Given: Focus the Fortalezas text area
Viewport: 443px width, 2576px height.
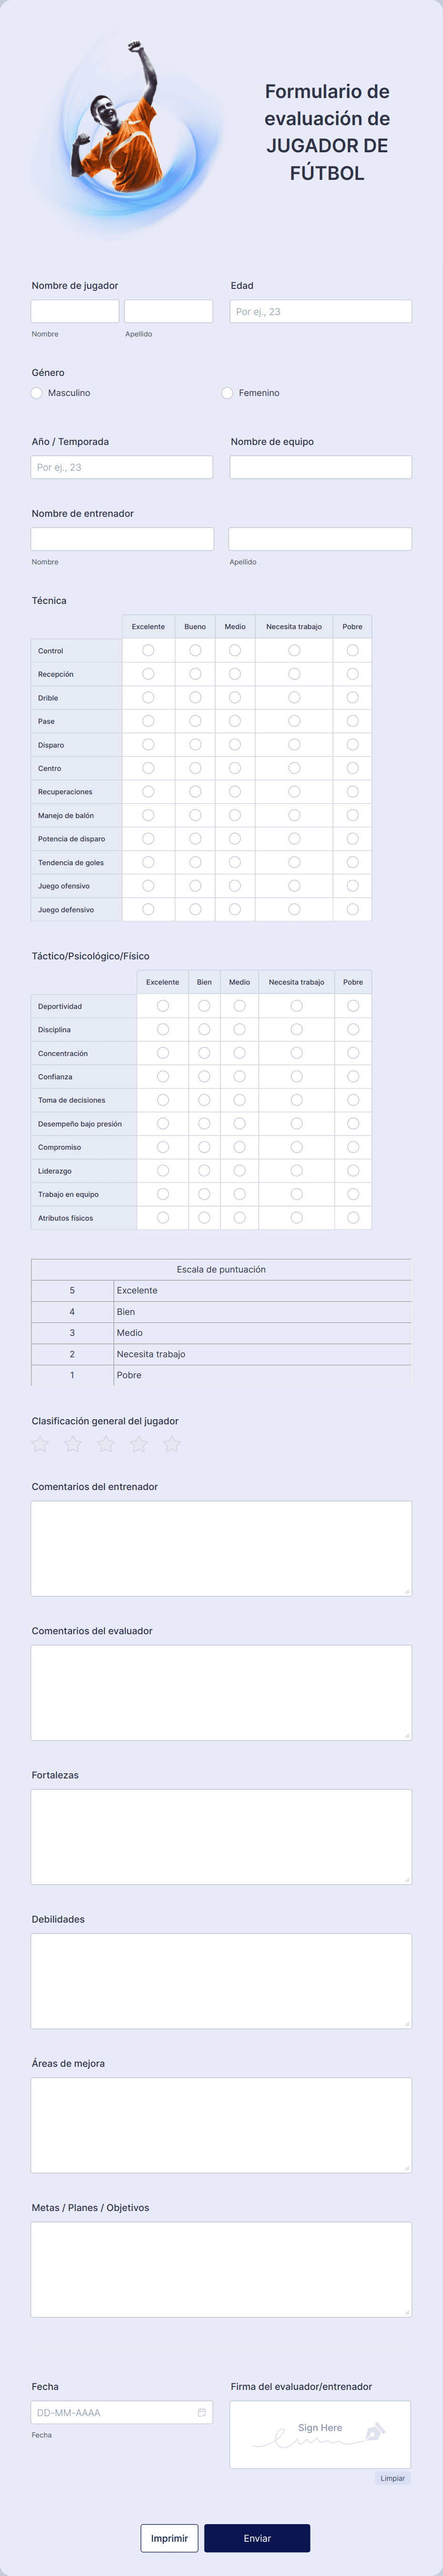Looking at the screenshot, I should pos(221,1836).
